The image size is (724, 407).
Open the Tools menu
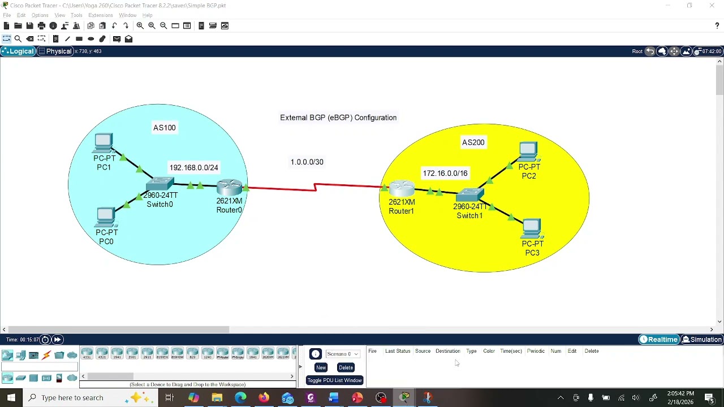(76, 15)
